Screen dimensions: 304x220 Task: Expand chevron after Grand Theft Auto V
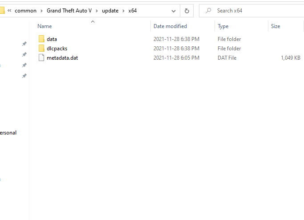pos(97,11)
